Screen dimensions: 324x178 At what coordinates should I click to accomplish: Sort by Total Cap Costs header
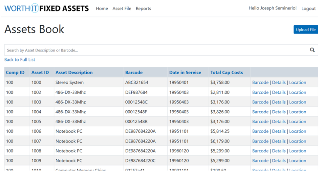click(226, 72)
